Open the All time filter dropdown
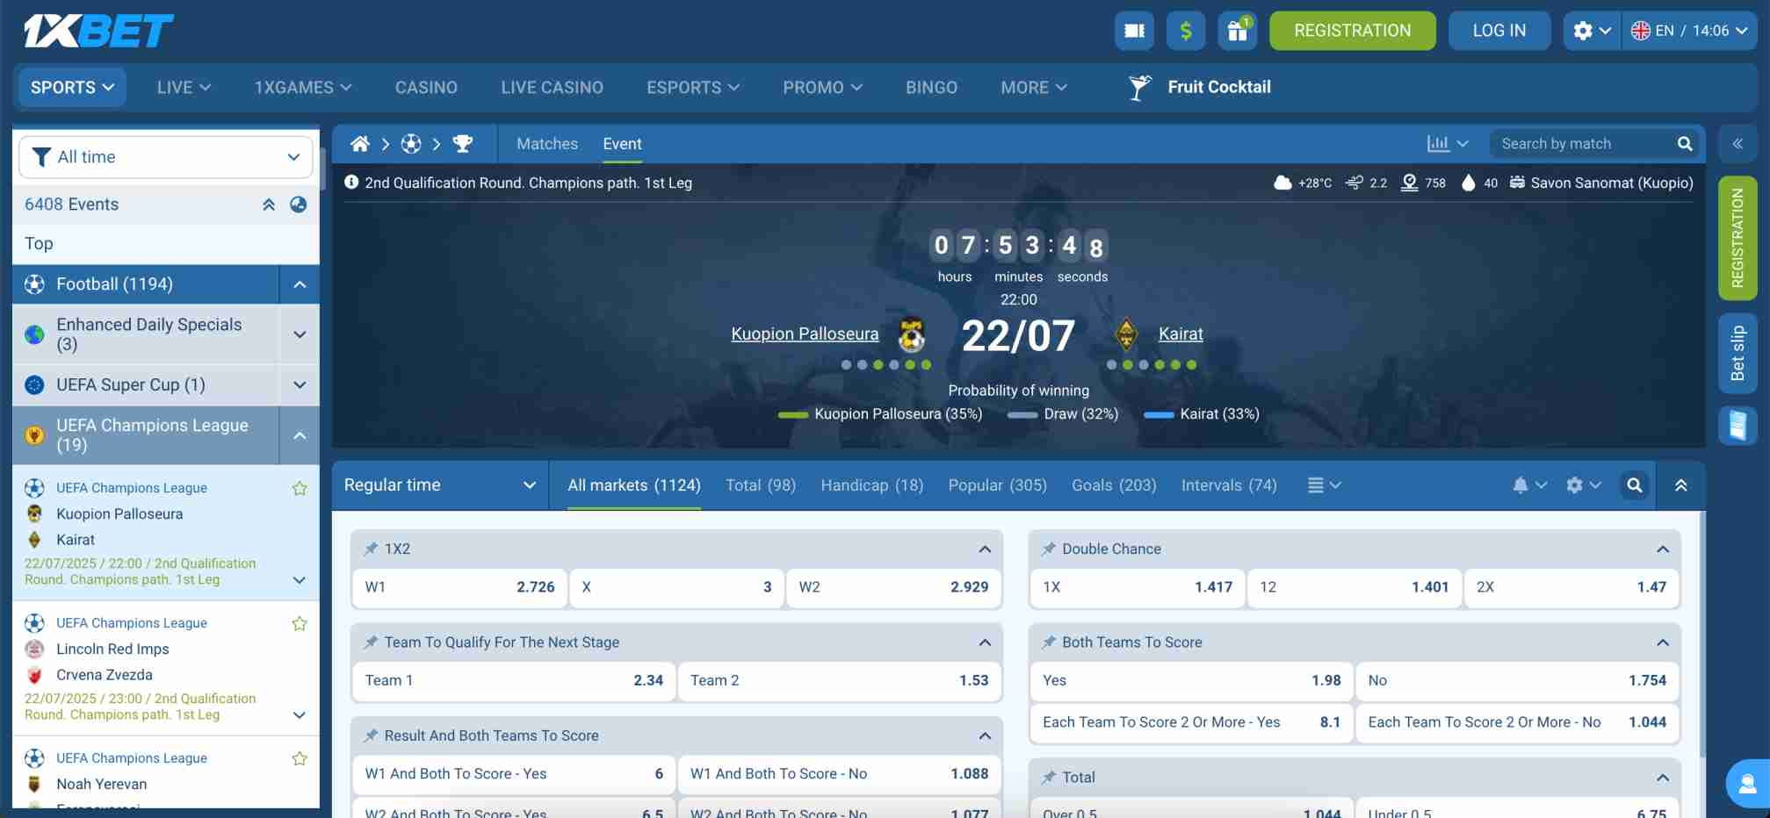Image resolution: width=1770 pixels, height=818 pixels. [x=166, y=157]
